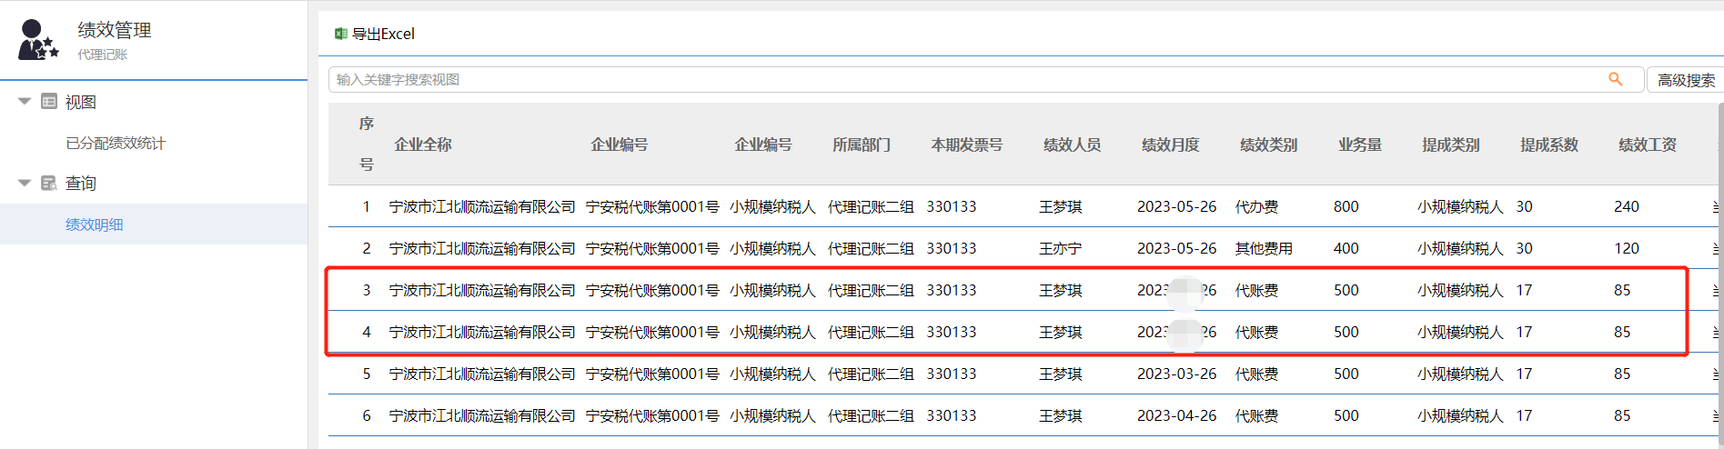Click 绩效类别 column header
Viewport: 1724px width, 449px height.
click(x=1269, y=145)
